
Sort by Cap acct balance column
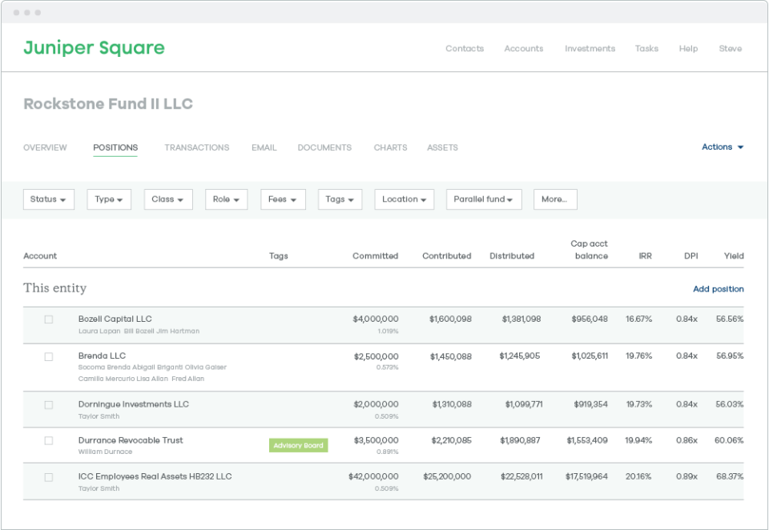589,250
